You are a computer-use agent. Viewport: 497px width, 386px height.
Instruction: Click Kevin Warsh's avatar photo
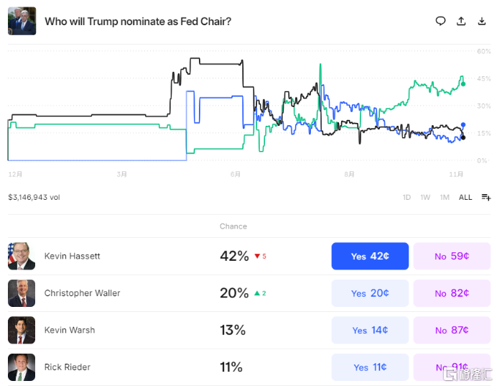22,330
